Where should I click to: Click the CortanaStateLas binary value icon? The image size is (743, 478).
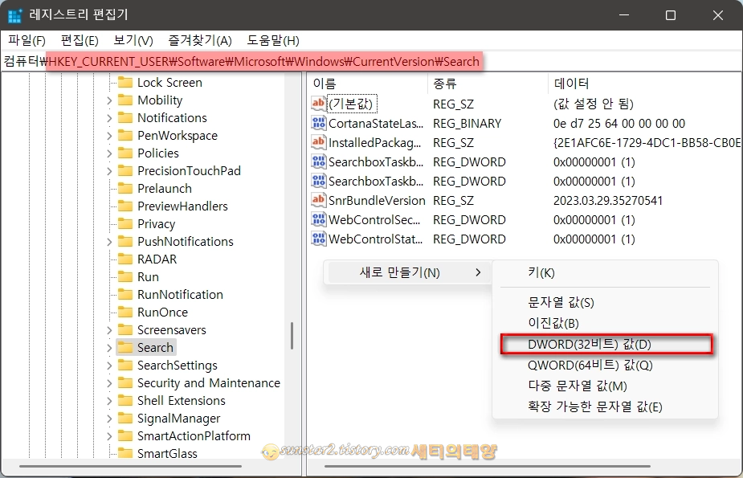(316, 123)
